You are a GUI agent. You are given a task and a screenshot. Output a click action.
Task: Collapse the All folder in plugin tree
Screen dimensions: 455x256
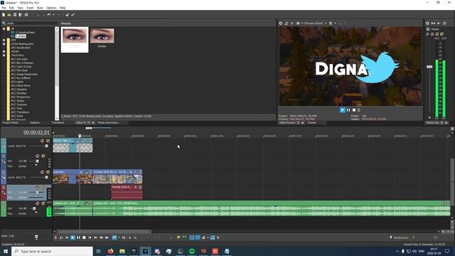coord(4,28)
